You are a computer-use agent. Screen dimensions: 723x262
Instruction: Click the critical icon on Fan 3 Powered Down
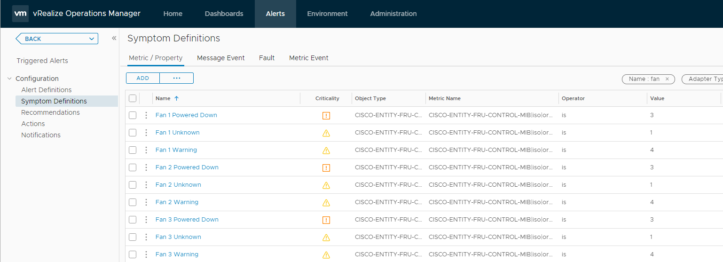(326, 220)
